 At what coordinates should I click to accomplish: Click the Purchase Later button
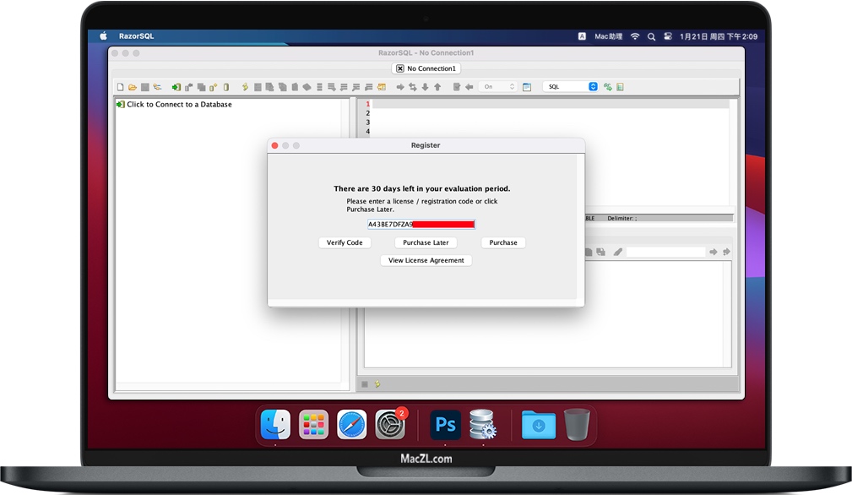click(426, 243)
